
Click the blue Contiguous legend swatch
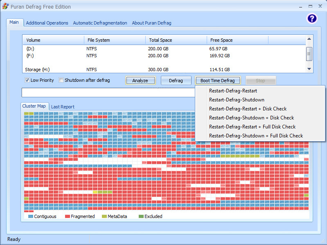[31, 216]
